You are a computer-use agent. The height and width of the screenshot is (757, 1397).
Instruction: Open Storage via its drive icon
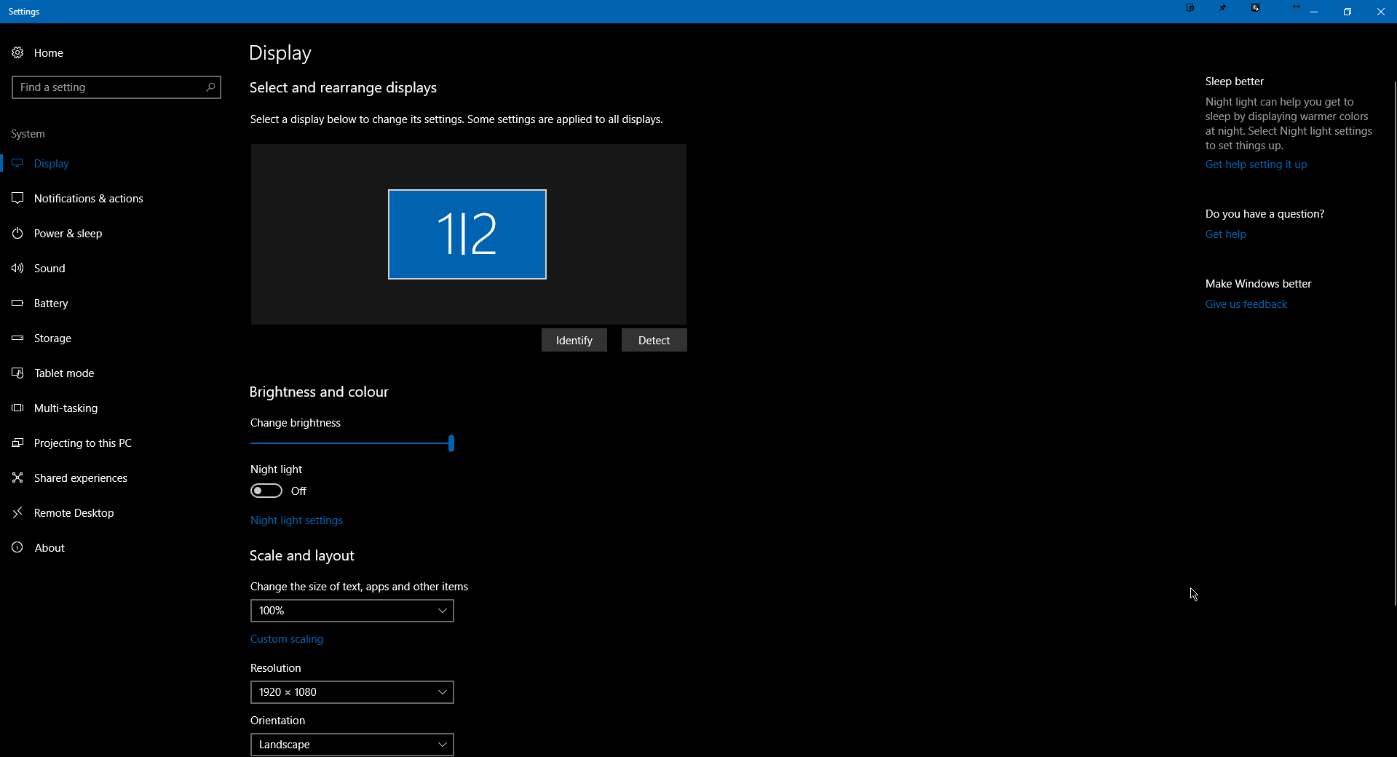click(17, 338)
